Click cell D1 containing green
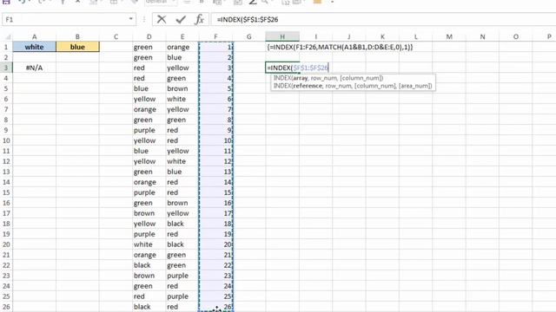The height and width of the screenshot is (312, 556). [149, 47]
